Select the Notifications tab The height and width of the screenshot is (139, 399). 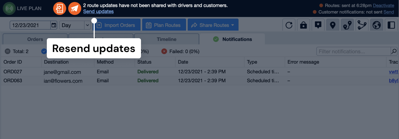pyautogui.click(x=232, y=39)
